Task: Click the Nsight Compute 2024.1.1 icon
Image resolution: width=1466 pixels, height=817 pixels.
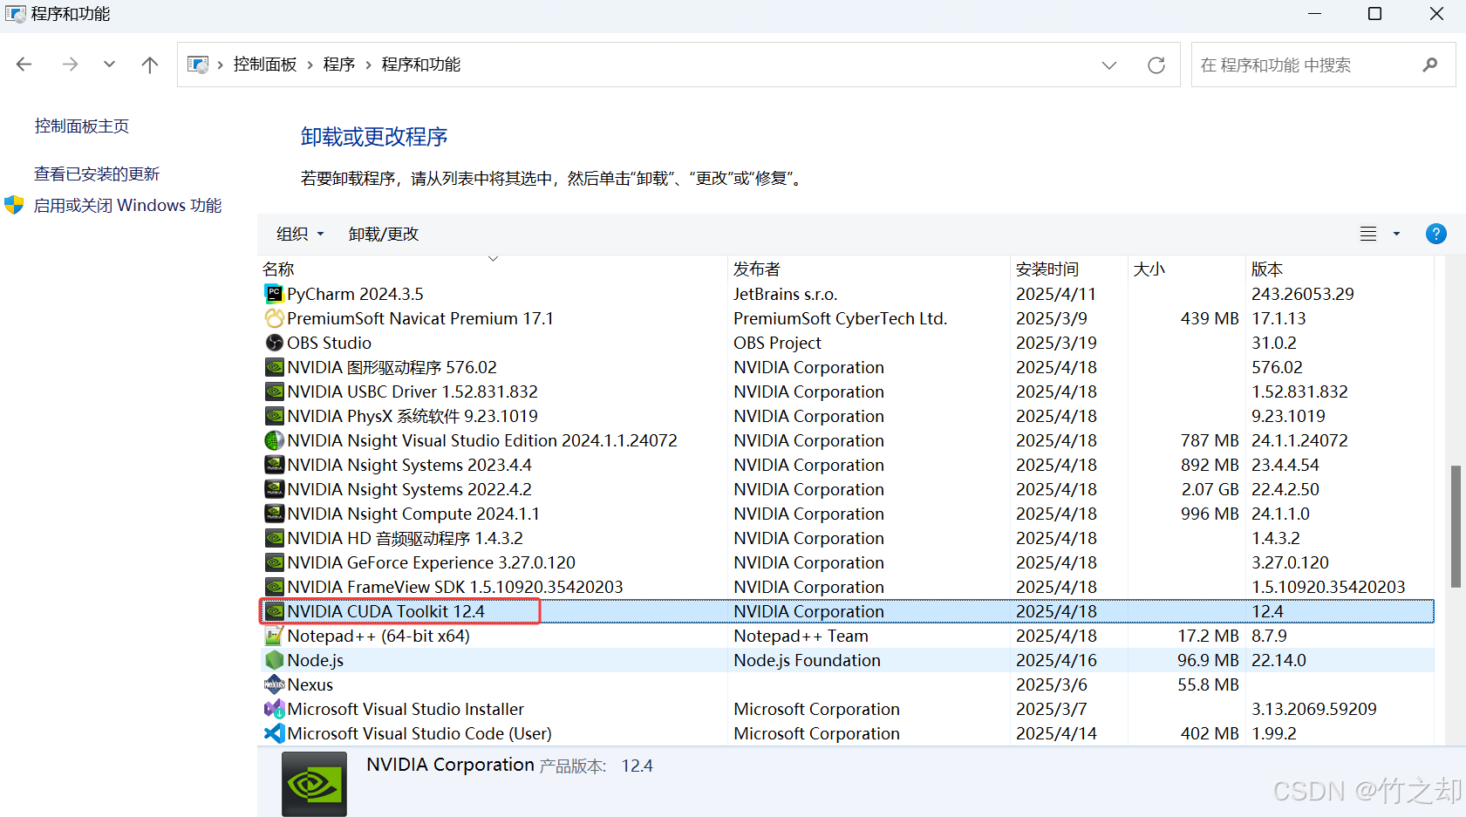Action: point(275,514)
